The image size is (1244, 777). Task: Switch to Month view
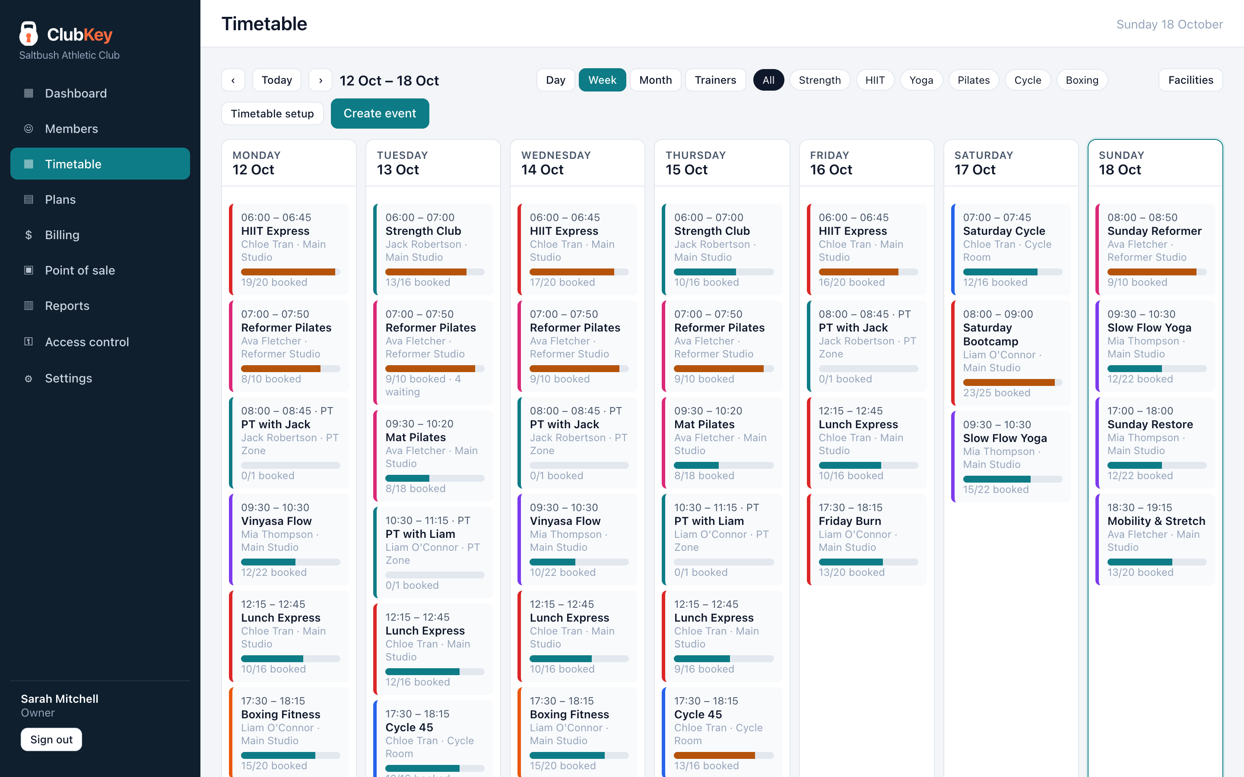(655, 80)
